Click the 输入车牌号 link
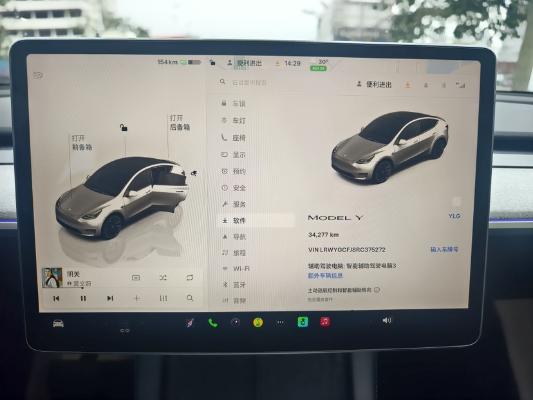533x400 pixels. tap(444, 250)
